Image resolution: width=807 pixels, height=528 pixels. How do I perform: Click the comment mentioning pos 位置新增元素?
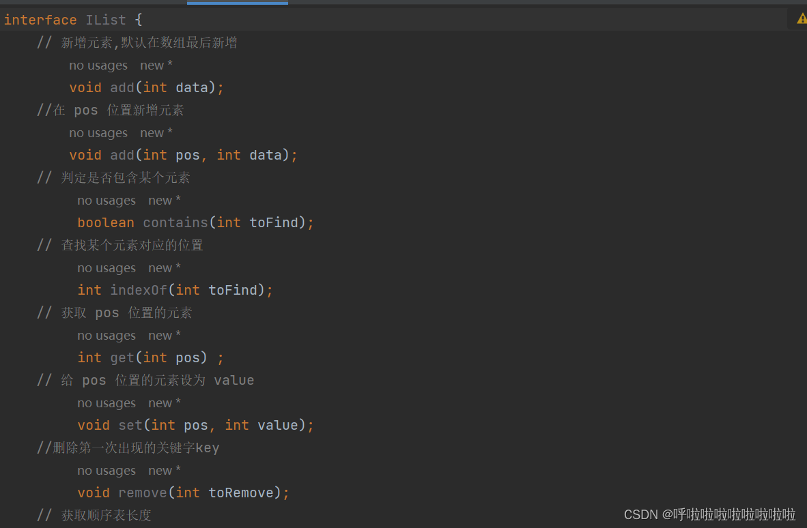click(x=109, y=110)
